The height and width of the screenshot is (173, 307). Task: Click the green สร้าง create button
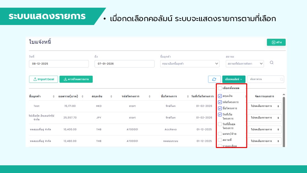(276, 42)
